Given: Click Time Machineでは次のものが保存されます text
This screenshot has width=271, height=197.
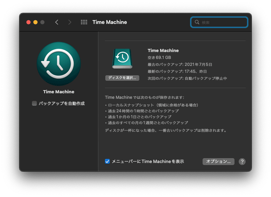Looking at the screenshot, I should coord(145,97).
